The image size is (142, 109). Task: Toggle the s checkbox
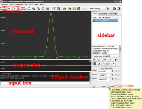[x=108, y=60]
